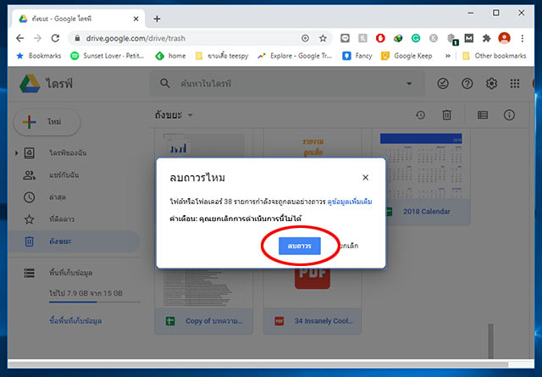The image size is (542, 377).
Task: Open the ถังขยะ header dropdown arrow
Action: tap(190, 115)
